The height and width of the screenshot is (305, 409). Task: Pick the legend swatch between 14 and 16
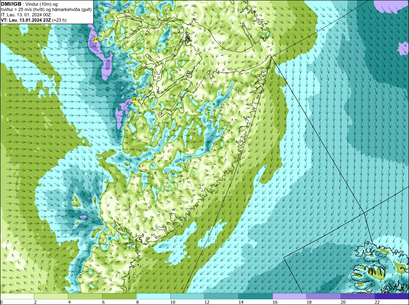256,296
